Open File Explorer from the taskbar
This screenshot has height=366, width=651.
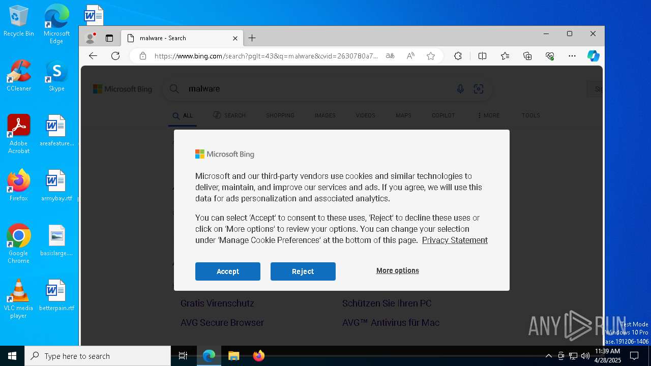click(x=233, y=356)
